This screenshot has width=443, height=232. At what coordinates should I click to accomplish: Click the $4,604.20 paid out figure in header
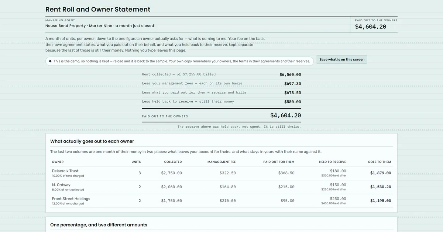point(371,27)
